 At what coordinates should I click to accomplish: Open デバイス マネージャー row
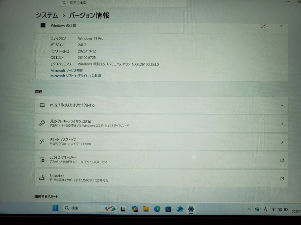pos(162,160)
